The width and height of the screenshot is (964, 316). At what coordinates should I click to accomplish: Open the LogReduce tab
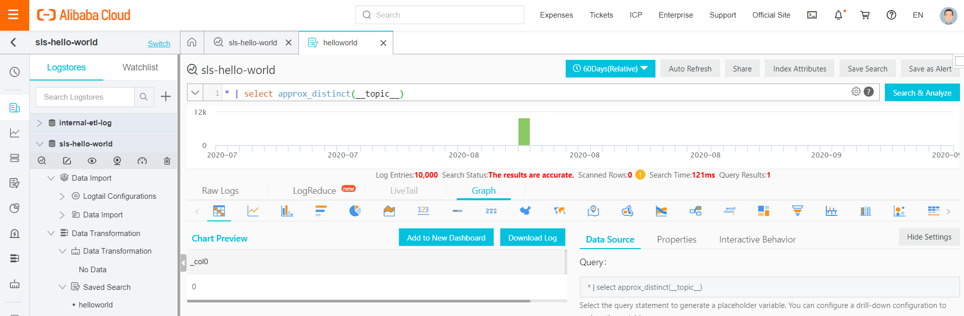[x=314, y=191]
